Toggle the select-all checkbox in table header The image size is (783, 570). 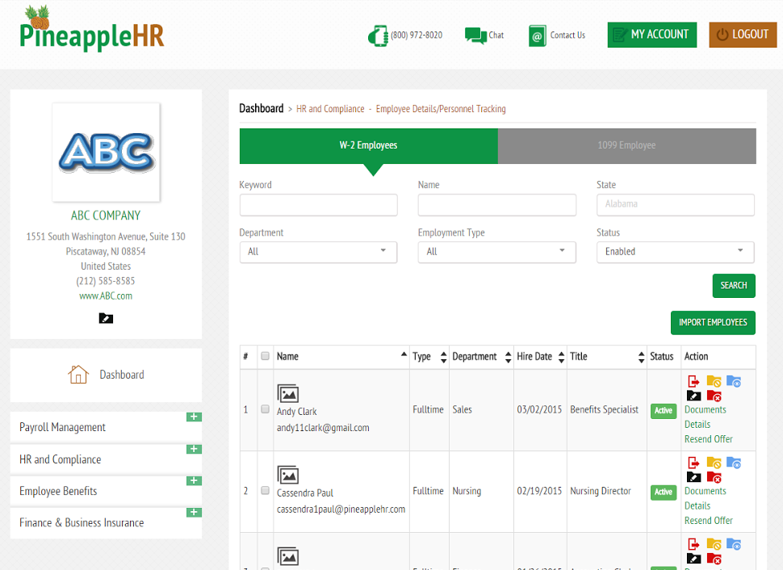(265, 356)
